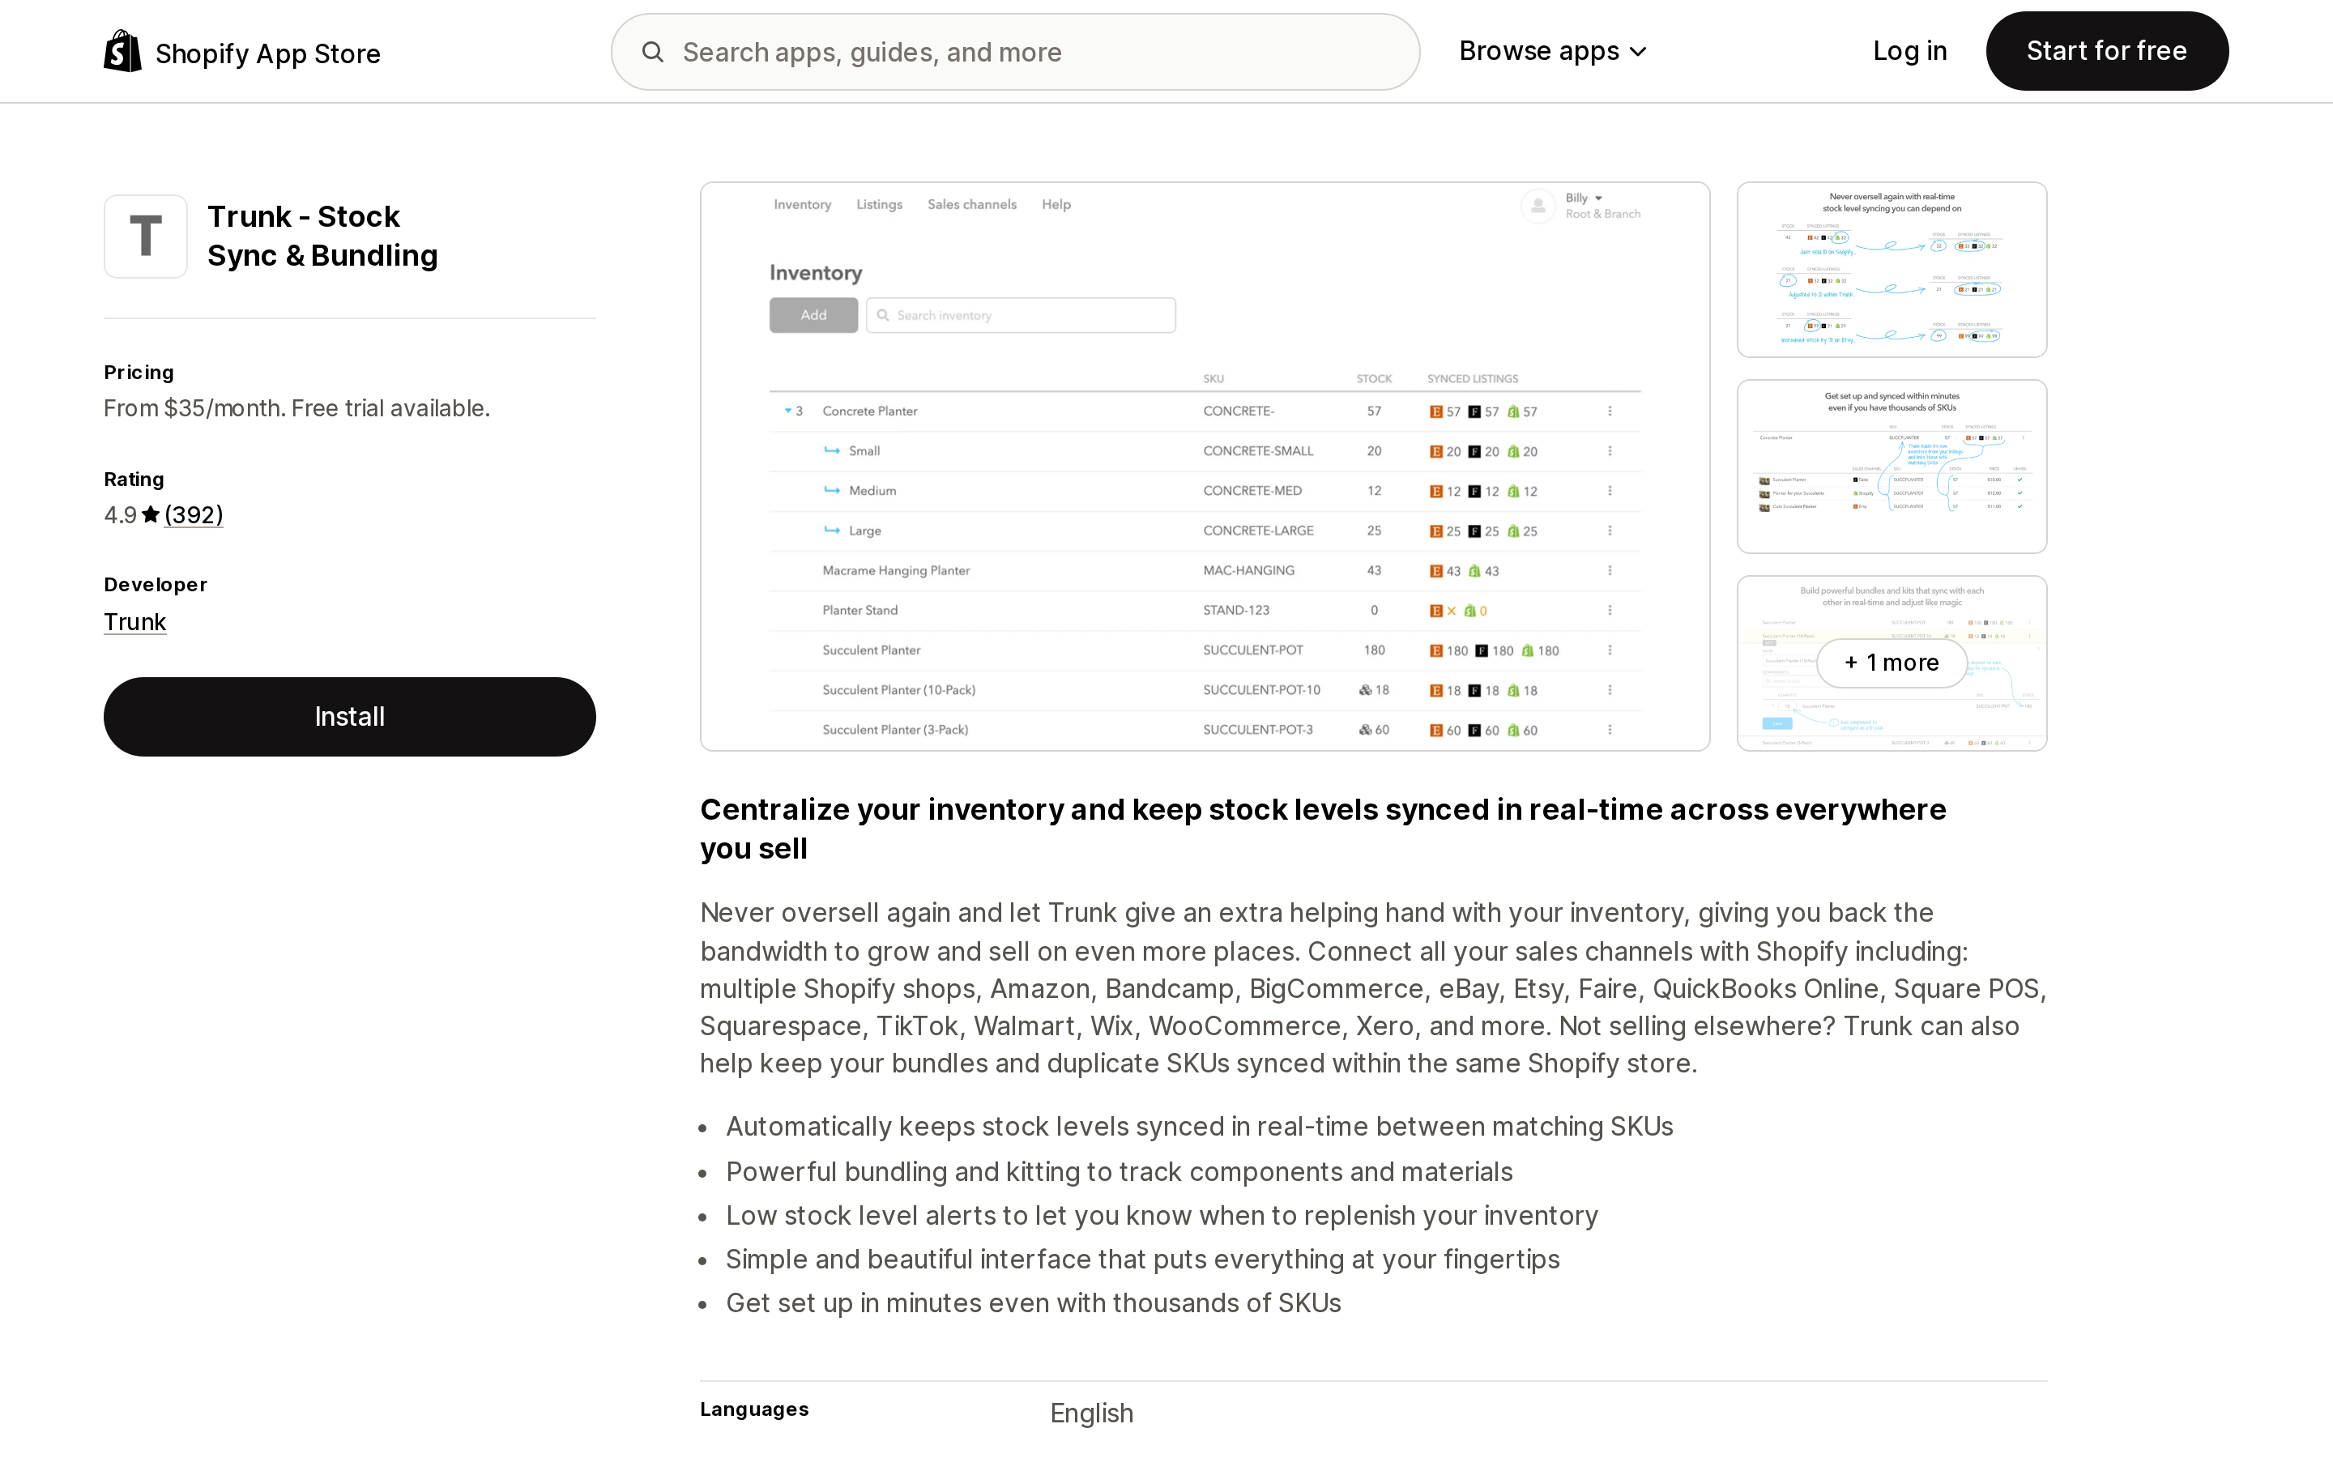Focus the 'Search apps, guides, and more' field
This screenshot has height=1458, width=2333.
[1015, 52]
